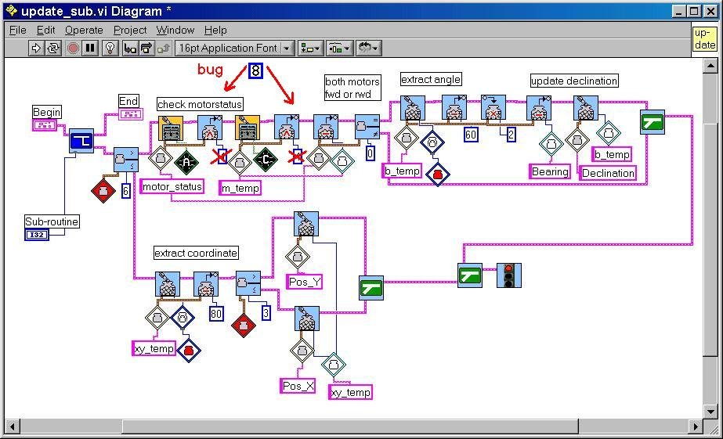This screenshot has width=723, height=439.
Task: Toggle Highlight Execution lightbulb
Action: click(x=110, y=49)
